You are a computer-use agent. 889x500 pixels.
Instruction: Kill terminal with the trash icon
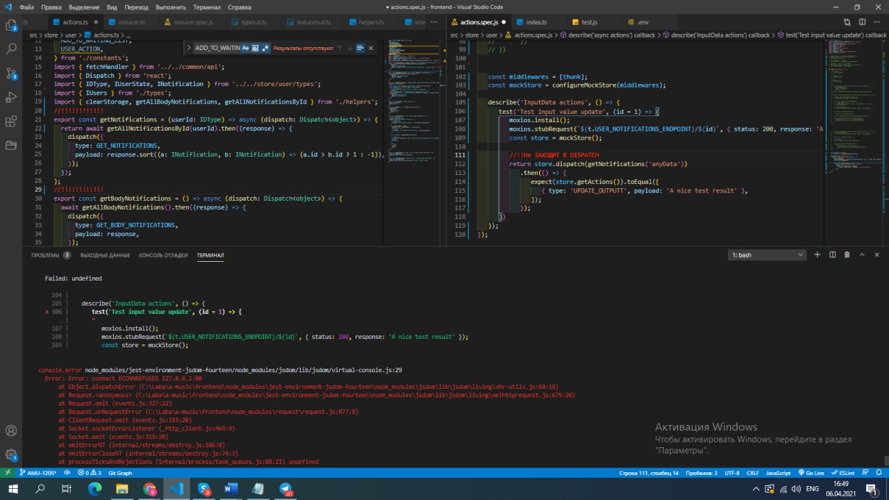point(847,255)
